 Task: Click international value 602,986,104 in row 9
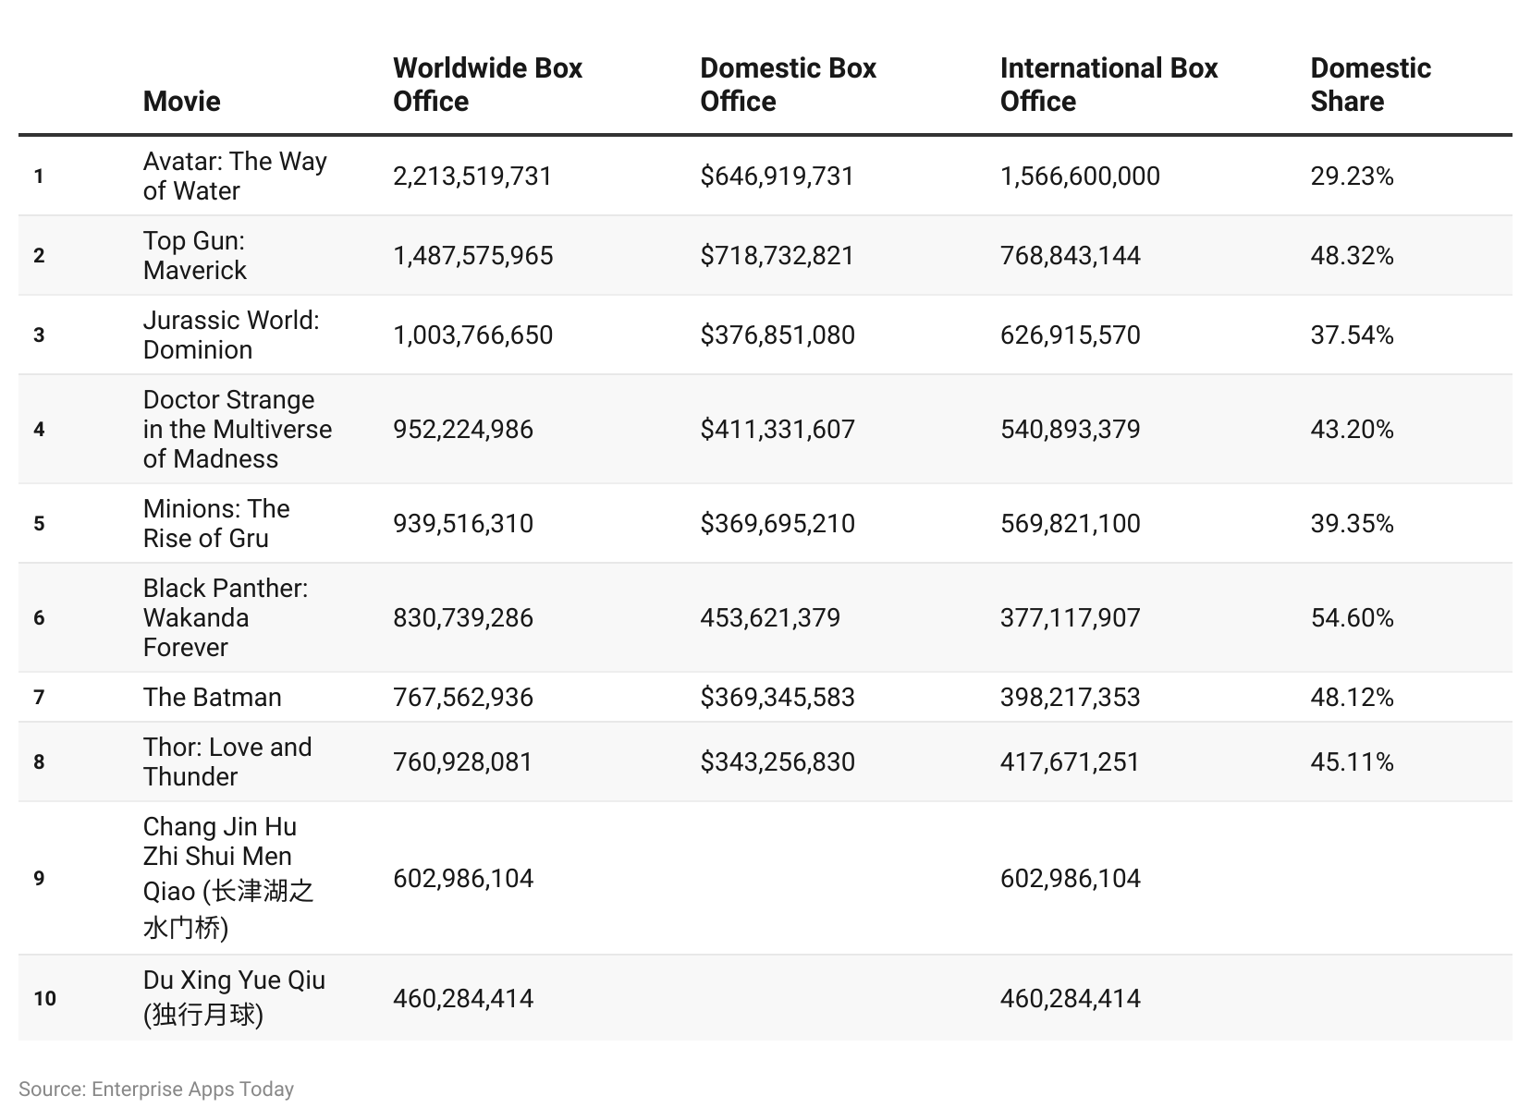pos(1071,878)
